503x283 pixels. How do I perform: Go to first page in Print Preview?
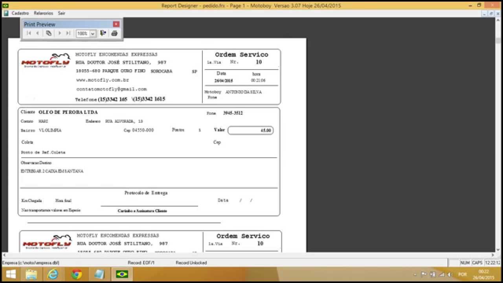click(x=29, y=33)
